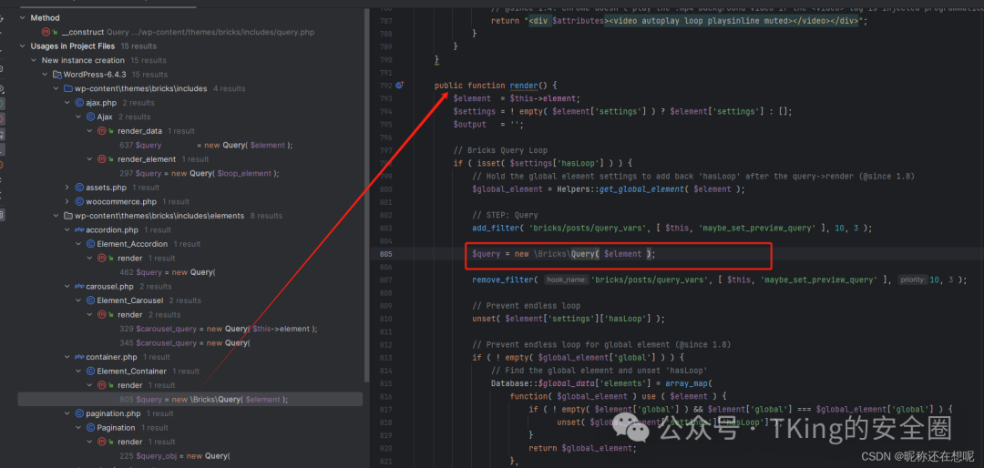Click the gutter override icon at line 792
Screen dimensions: 984x468
tap(399, 86)
